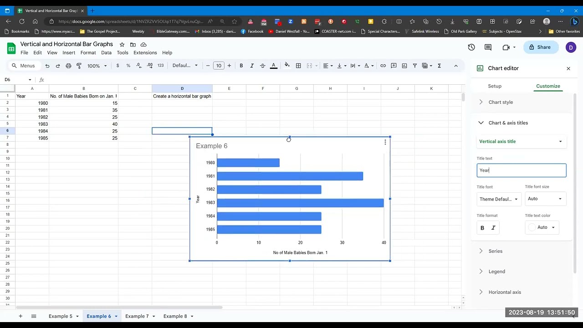Image resolution: width=583 pixels, height=328 pixels.
Task: Toggle bold in main toolbar
Action: 241,66
